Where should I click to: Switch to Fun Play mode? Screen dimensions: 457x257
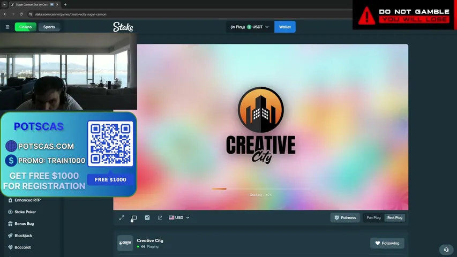coord(373,218)
